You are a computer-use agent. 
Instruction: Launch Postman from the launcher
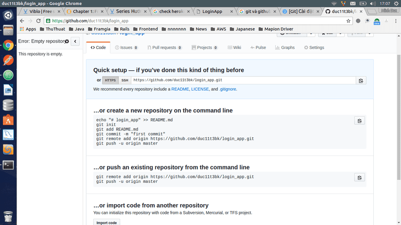pos(8,61)
